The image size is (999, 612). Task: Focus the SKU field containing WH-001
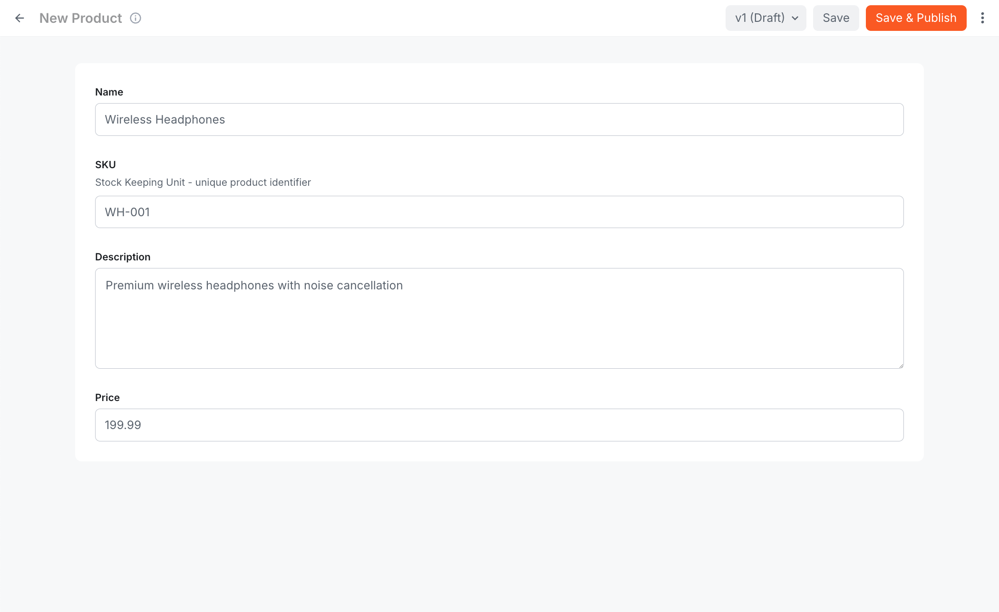click(x=499, y=212)
